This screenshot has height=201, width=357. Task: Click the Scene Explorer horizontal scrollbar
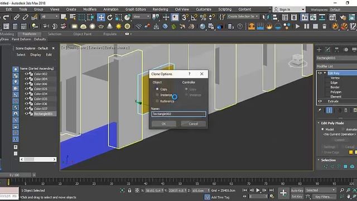[x=38, y=159]
